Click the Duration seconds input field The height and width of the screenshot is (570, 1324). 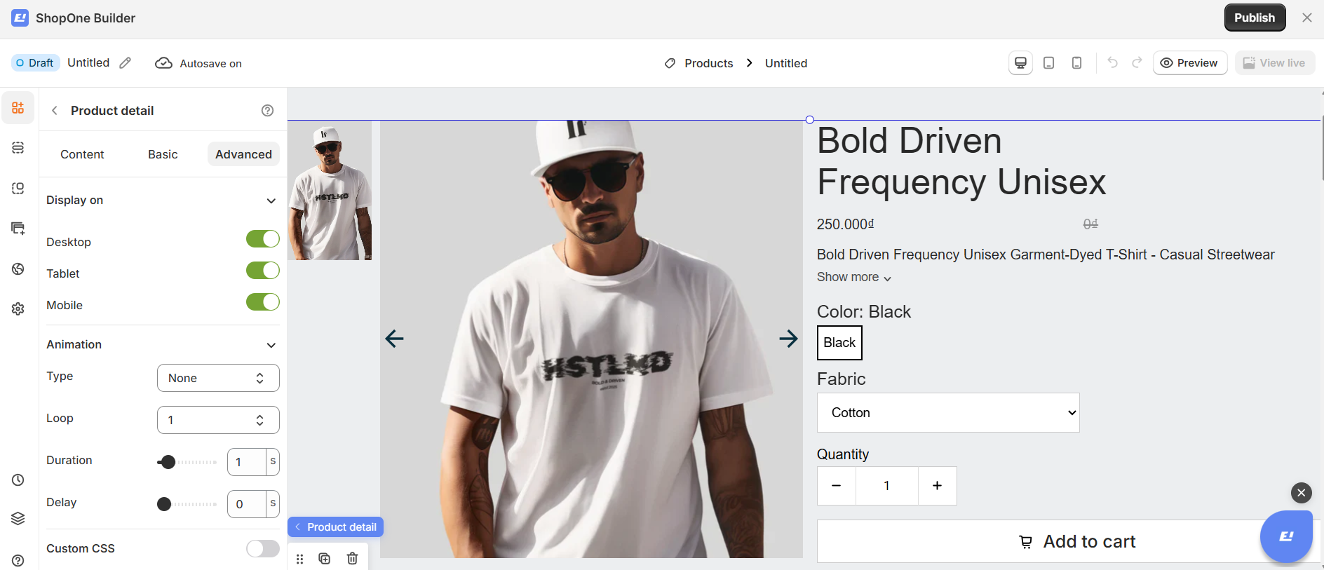coord(247,462)
